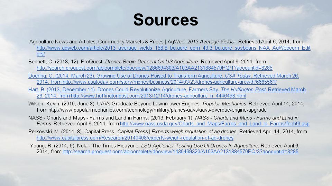The height and width of the screenshot is (186, 332).
Task: Click 'Drones Begin Descent On US Agriculture' title
Action: tap(152, 62)
